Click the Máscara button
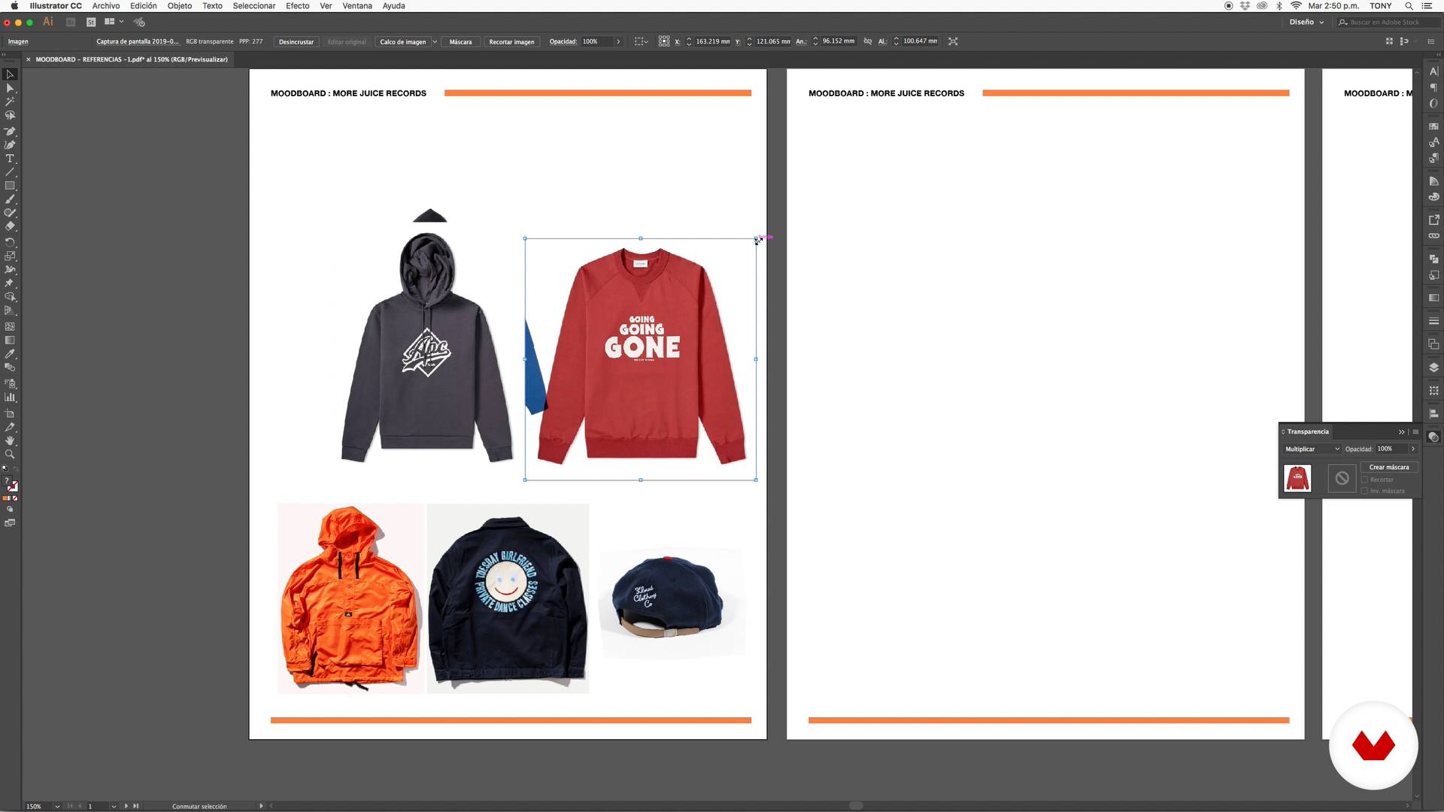This screenshot has width=1444, height=812. 460,42
